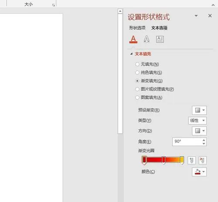
Task: Click the 大小 group dialog launcher
Action: [53, 5]
